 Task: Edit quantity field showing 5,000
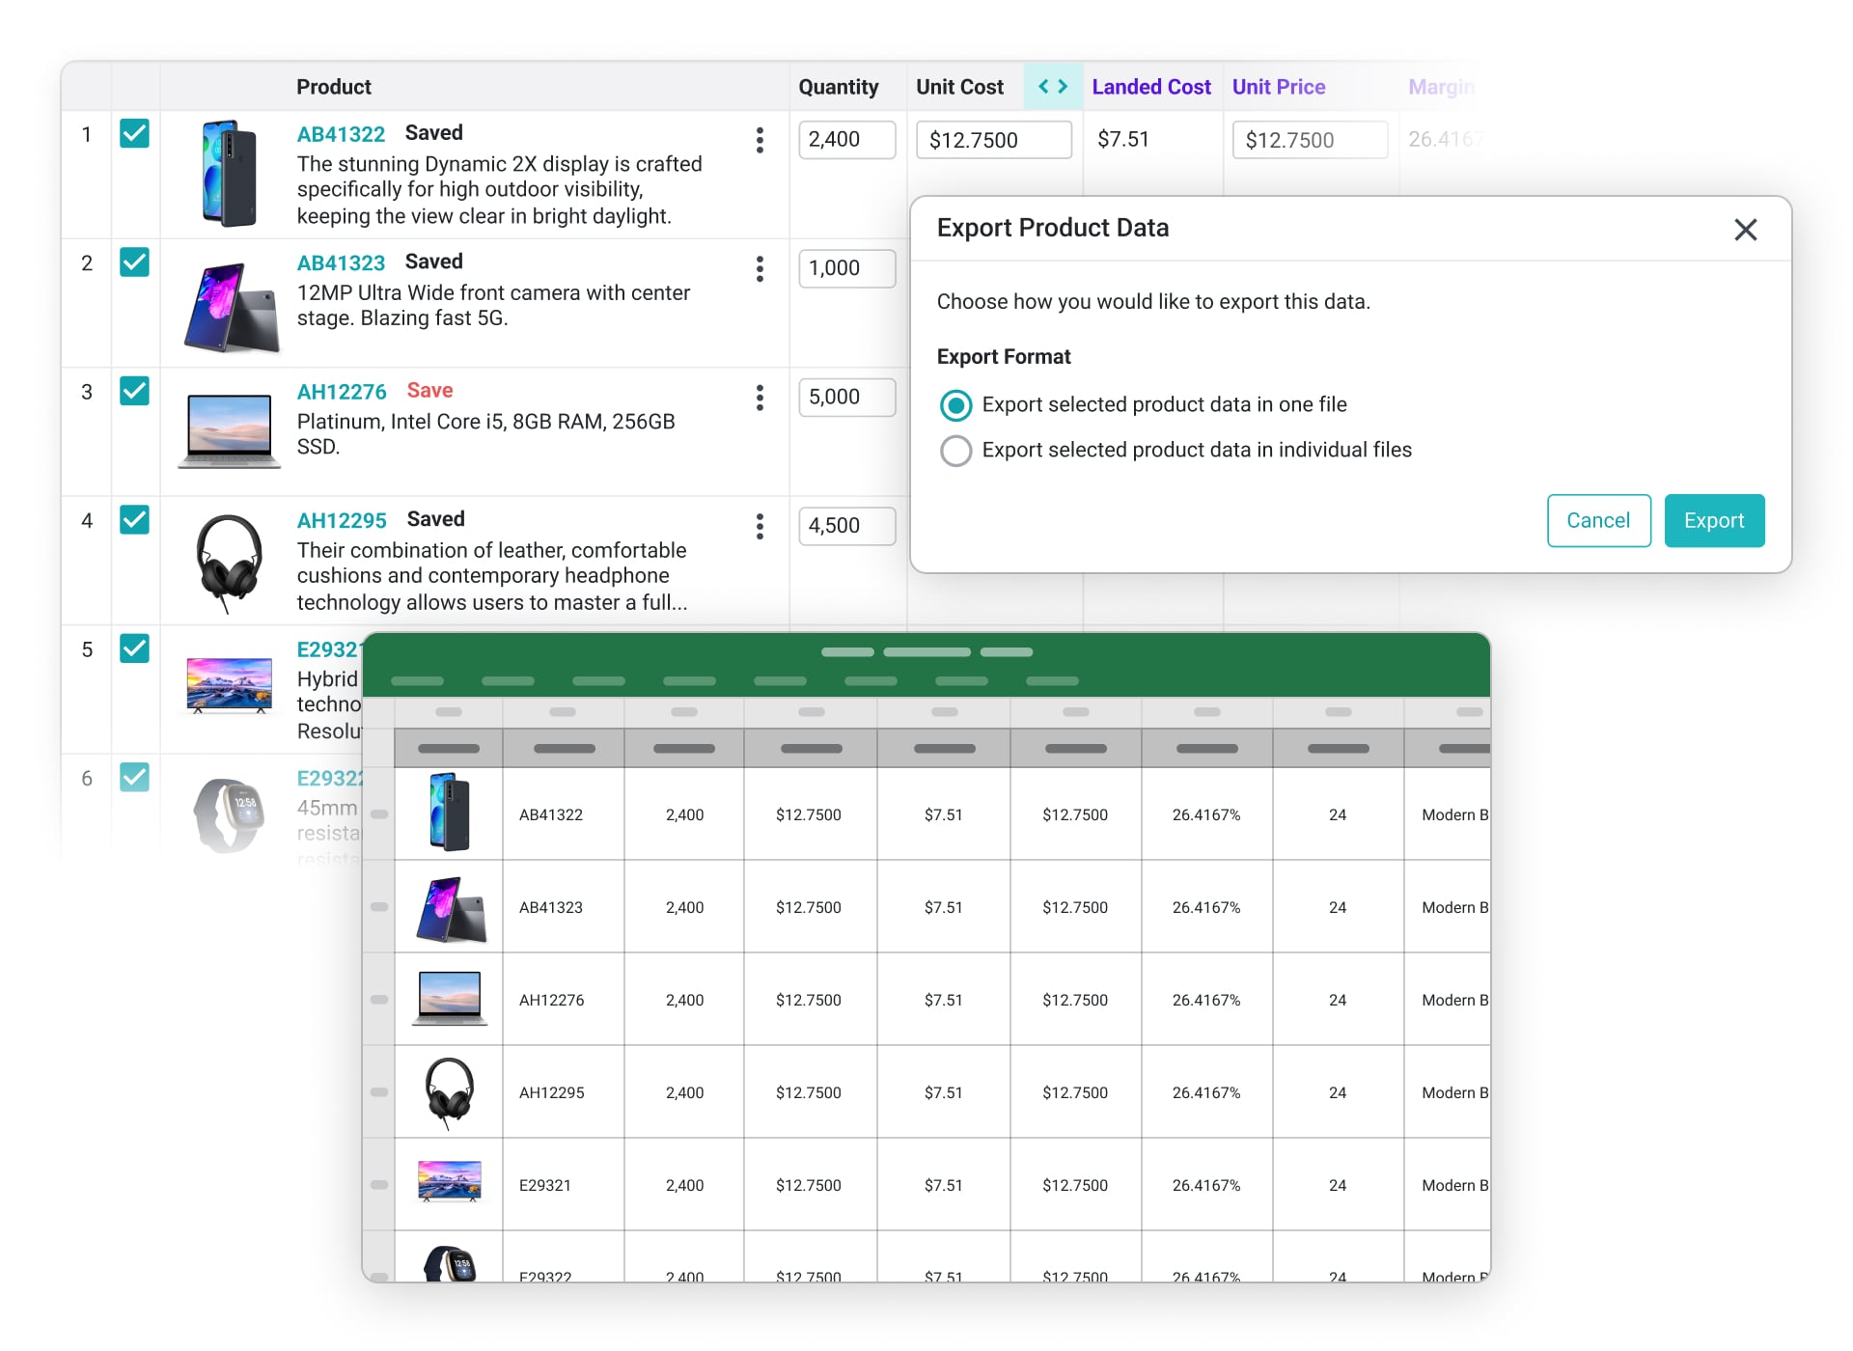(x=845, y=398)
